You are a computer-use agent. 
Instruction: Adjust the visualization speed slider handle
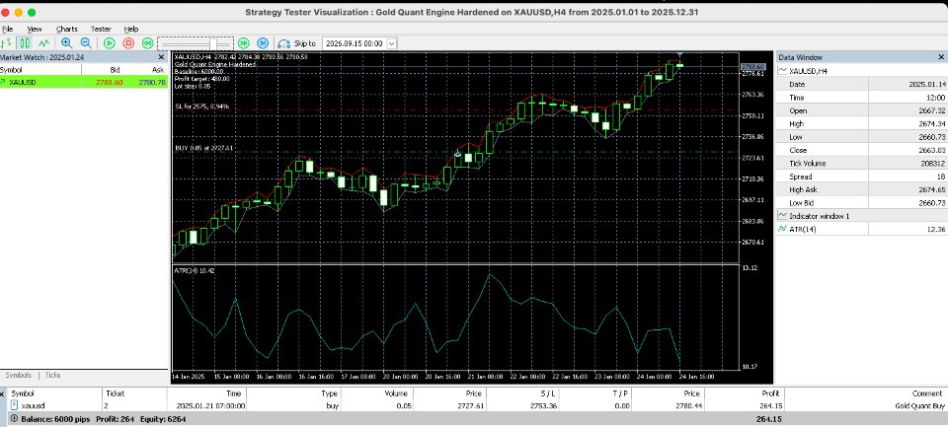click(213, 43)
